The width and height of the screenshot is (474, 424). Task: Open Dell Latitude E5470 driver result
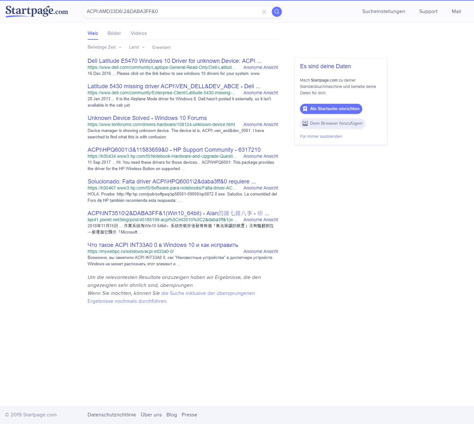[175, 61]
